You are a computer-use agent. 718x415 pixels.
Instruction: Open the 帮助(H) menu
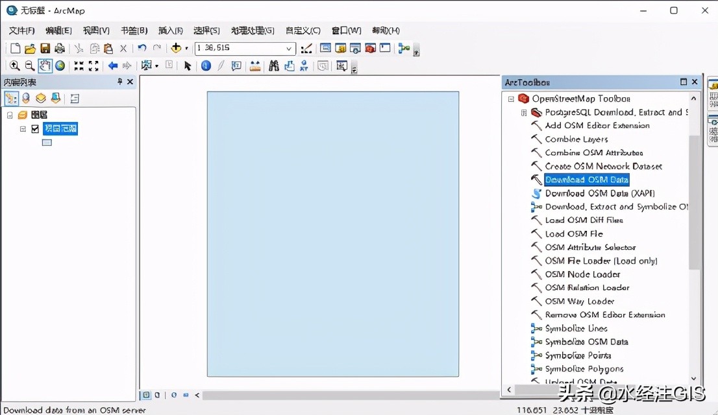tap(386, 30)
